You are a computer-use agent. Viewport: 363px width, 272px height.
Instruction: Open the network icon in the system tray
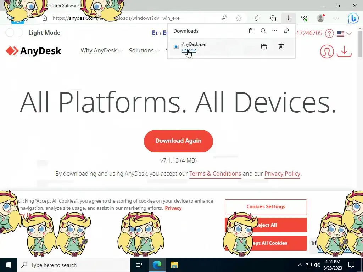coord(309,265)
